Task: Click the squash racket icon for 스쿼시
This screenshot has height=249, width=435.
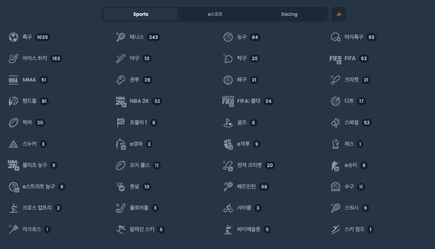Action: [335, 208]
